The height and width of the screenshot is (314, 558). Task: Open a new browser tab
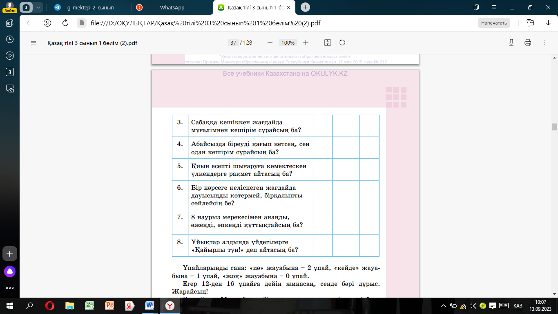click(305, 7)
